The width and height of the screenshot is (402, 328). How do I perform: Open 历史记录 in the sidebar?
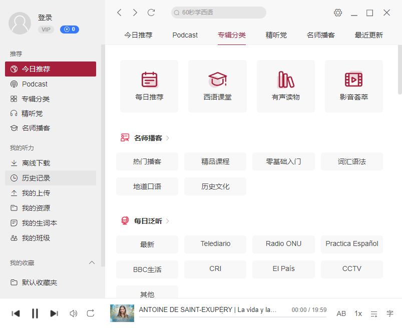click(51, 178)
